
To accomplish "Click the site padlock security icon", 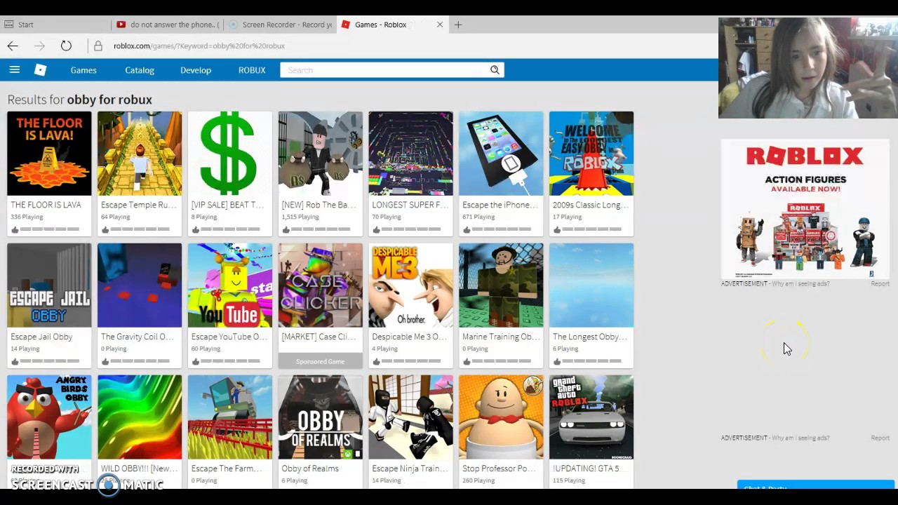I will pyautogui.click(x=98, y=46).
